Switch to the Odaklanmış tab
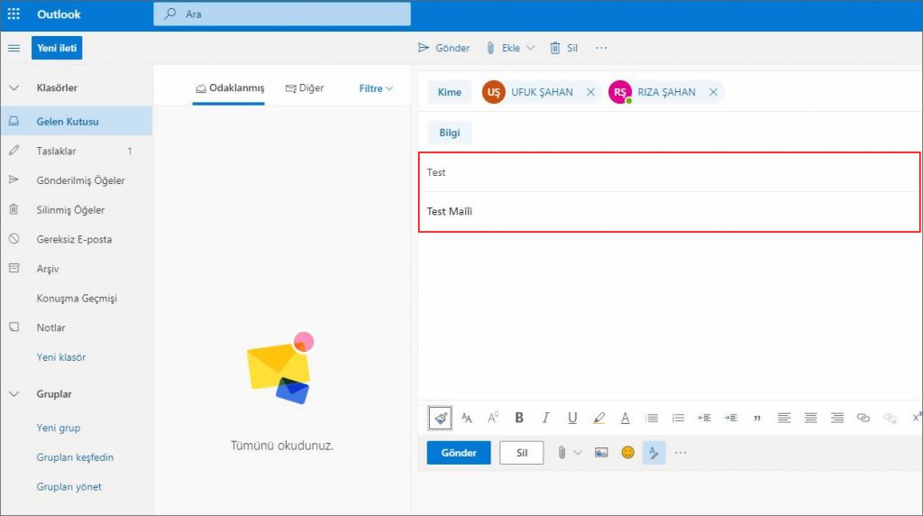The image size is (923, 516). (229, 88)
